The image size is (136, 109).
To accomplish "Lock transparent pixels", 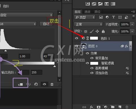I will (86, 32).
